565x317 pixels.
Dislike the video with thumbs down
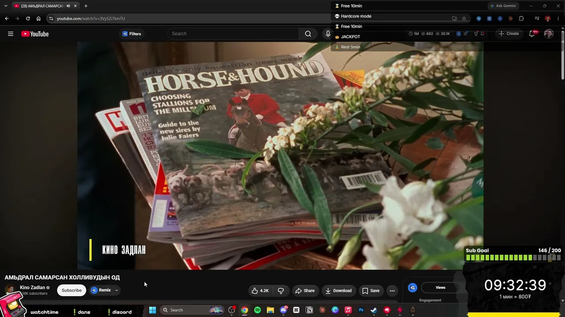tap(281, 291)
